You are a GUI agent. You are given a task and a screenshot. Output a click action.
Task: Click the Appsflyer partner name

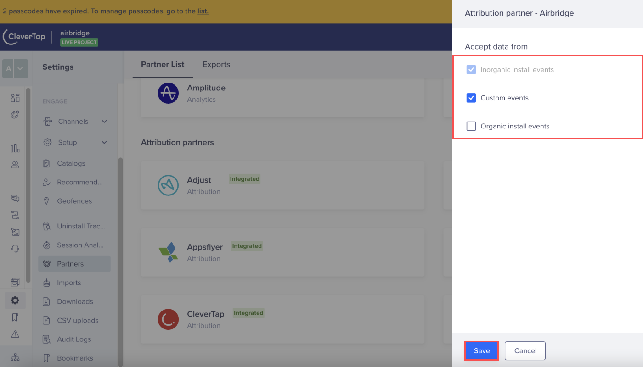click(205, 247)
